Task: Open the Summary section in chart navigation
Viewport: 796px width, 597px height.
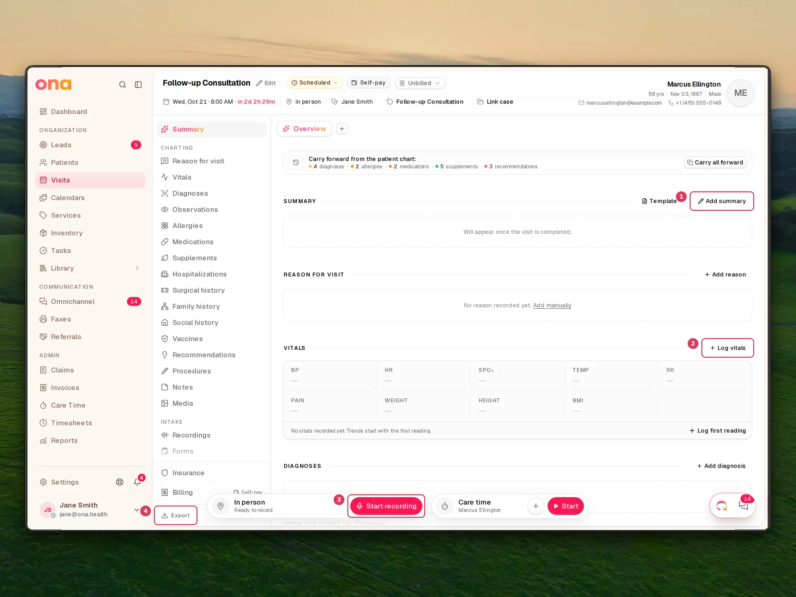Action: pos(212,129)
